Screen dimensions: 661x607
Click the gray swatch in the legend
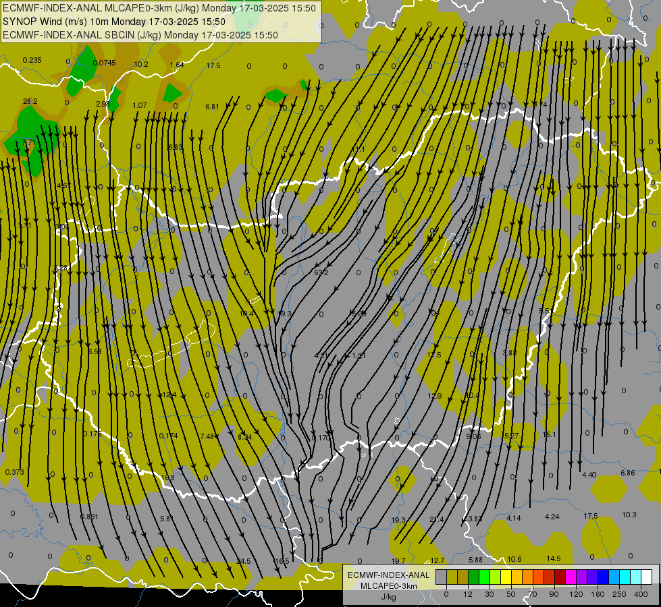click(x=442, y=577)
